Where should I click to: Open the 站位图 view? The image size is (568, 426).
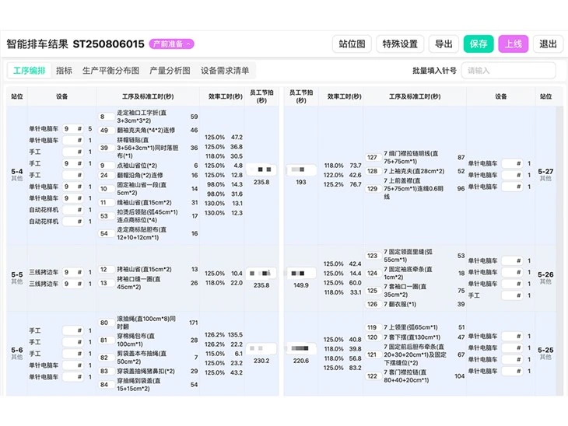pos(352,44)
